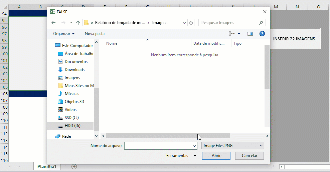The image size is (330, 172).
Task: Go up one folder level
Action: (78, 23)
